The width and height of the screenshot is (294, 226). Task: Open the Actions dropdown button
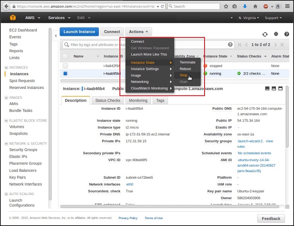(138, 32)
